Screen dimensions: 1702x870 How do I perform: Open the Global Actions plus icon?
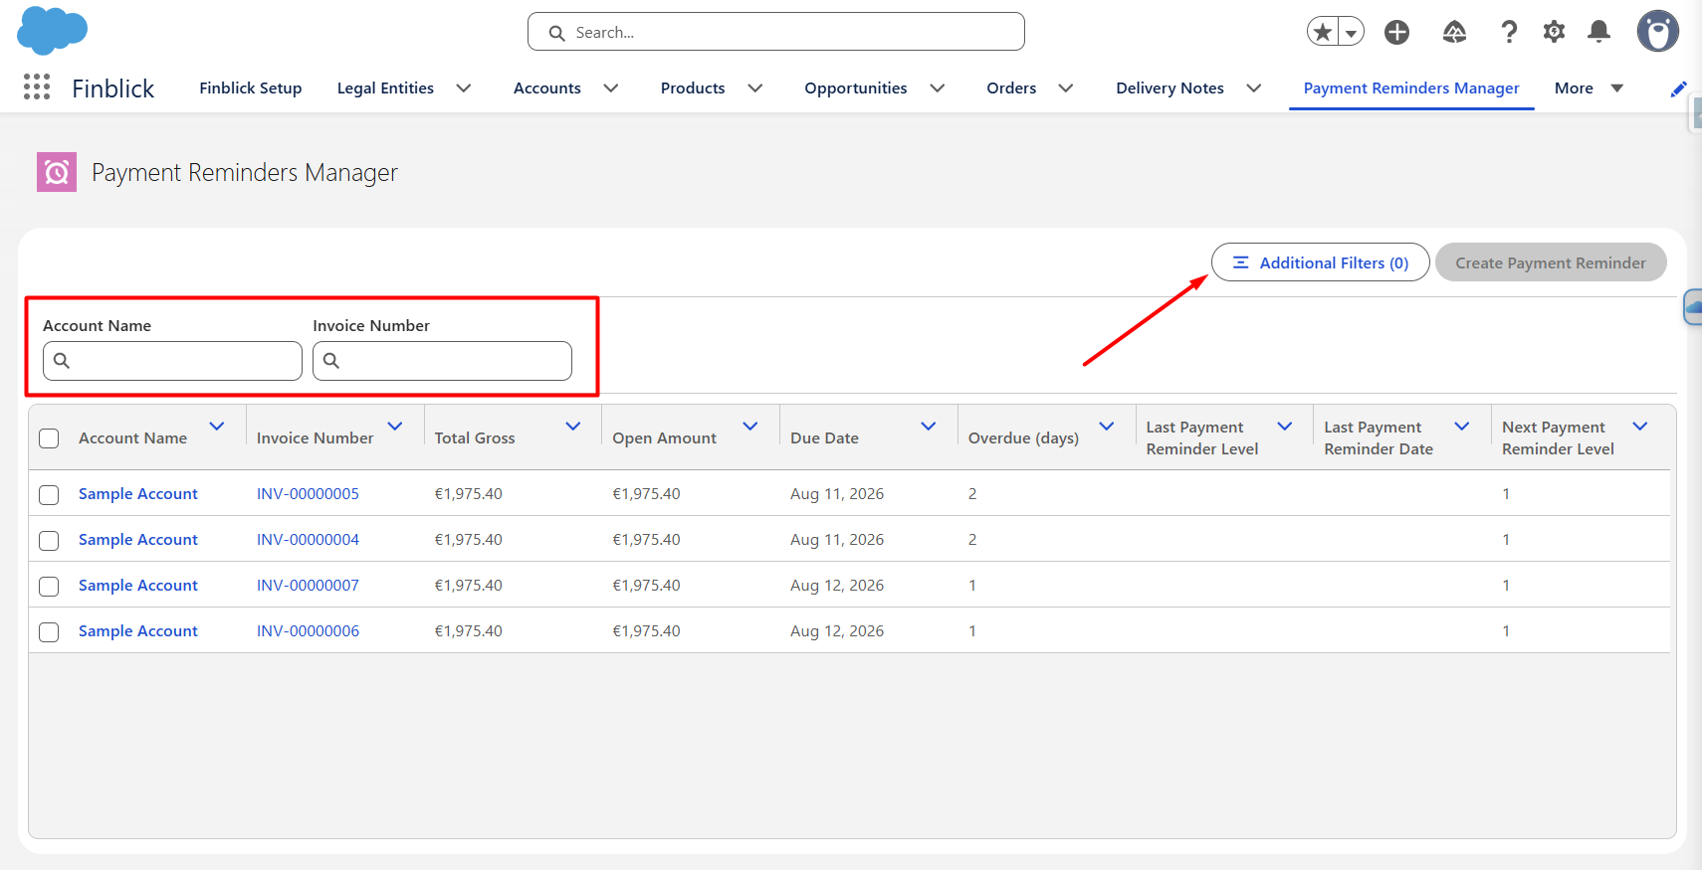click(x=1397, y=32)
